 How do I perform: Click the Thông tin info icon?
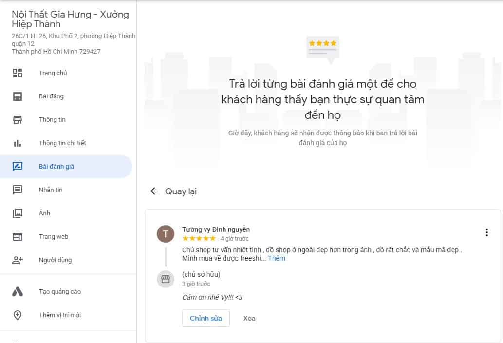pyautogui.click(x=18, y=119)
